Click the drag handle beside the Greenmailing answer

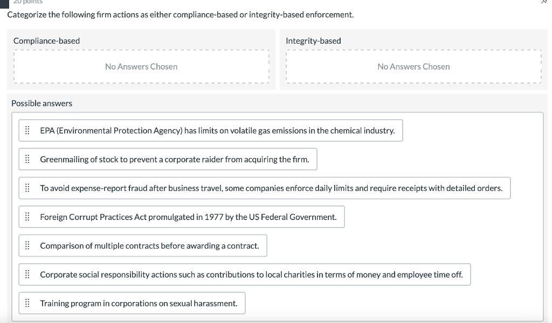point(27,159)
